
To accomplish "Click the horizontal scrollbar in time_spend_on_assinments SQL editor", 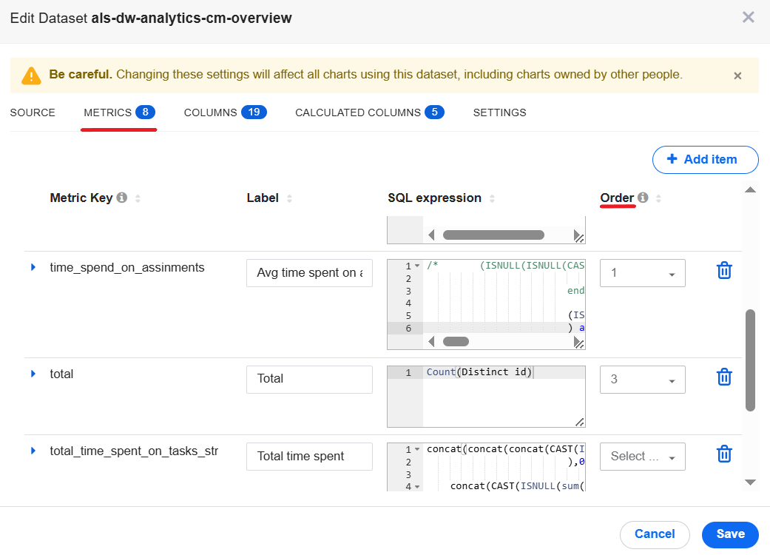I will point(456,341).
